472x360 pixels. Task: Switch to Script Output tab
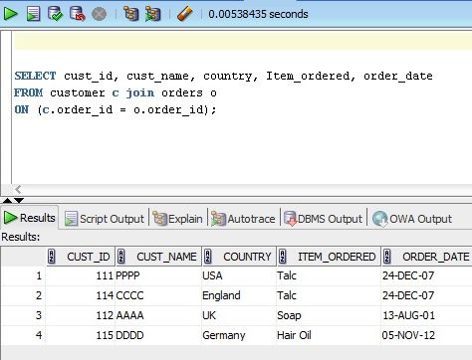[105, 219]
